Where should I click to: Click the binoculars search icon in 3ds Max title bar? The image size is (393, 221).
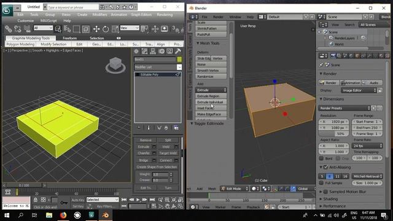(102, 7)
